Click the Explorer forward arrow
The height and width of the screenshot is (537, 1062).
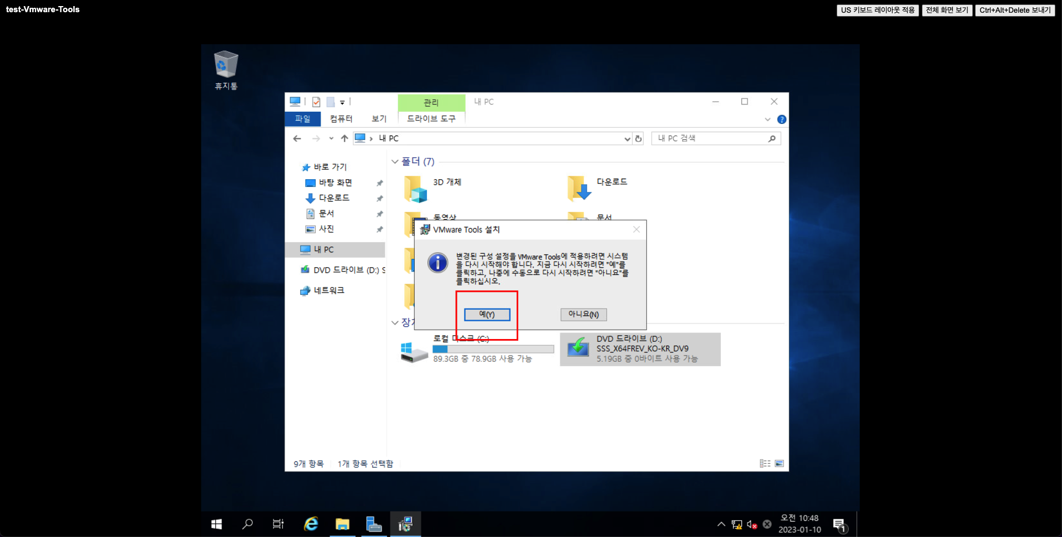pos(316,138)
